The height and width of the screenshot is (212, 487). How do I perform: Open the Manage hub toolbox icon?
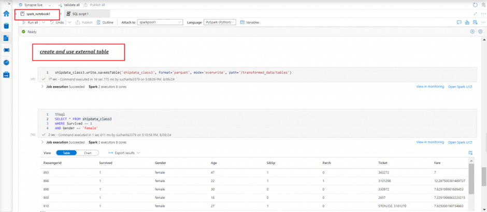(6, 75)
